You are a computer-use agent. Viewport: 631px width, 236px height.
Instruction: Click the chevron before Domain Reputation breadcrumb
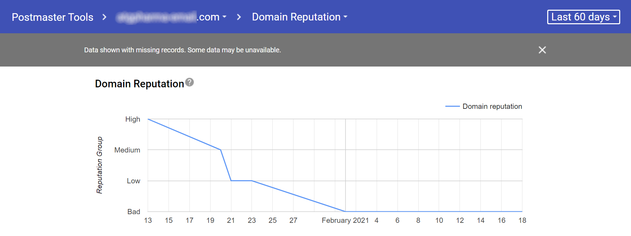[239, 17]
